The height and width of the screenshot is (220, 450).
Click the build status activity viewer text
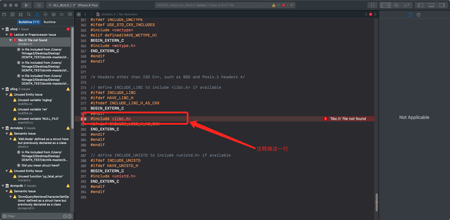click(195, 5)
